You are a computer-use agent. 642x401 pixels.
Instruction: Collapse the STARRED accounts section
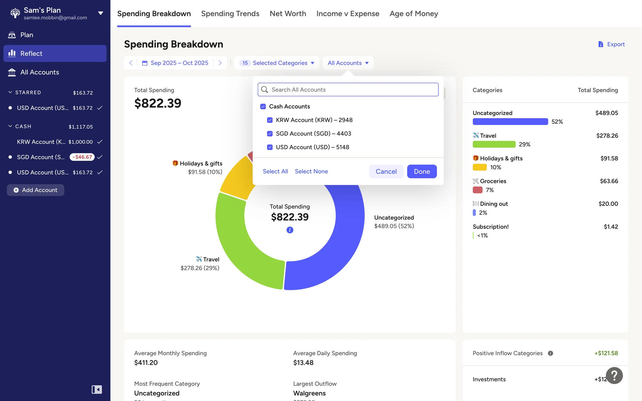coord(10,92)
